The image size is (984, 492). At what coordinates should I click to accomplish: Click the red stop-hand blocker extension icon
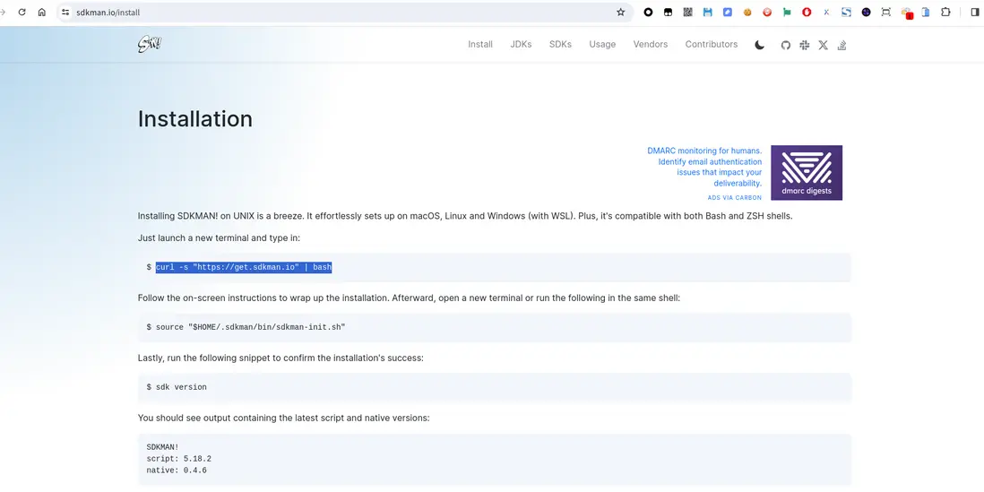pos(807,12)
